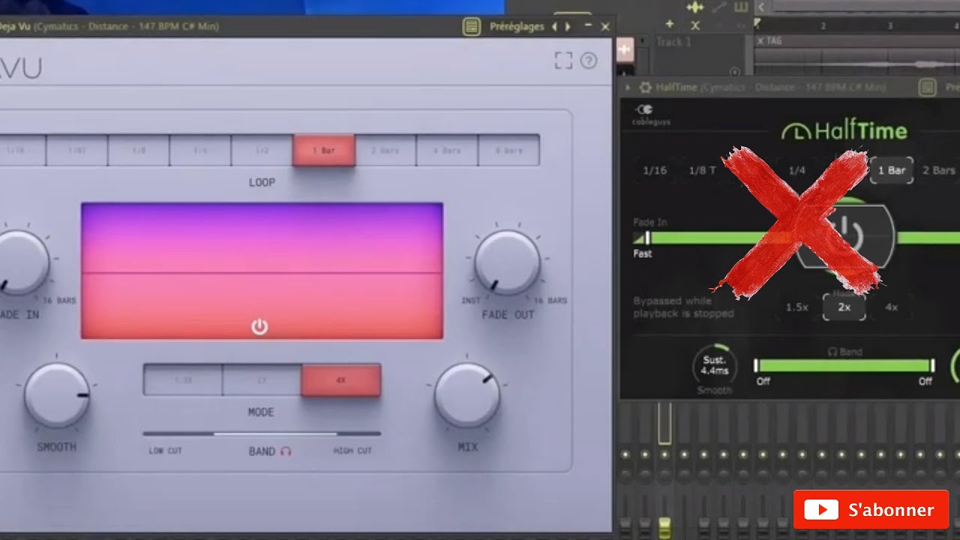960x540 pixels.
Task: Open the HalfTime gear settings icon
Action: coord(644,88)
